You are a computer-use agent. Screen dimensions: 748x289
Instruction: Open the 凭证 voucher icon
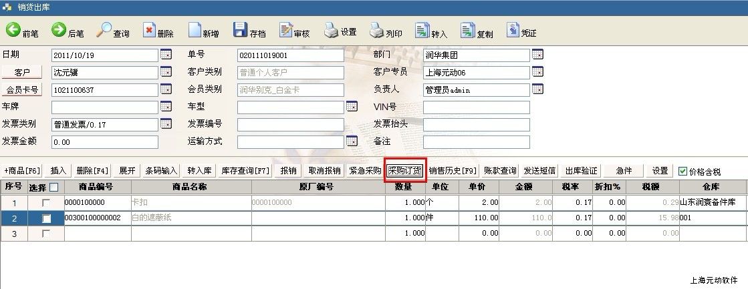click(513, 31)
